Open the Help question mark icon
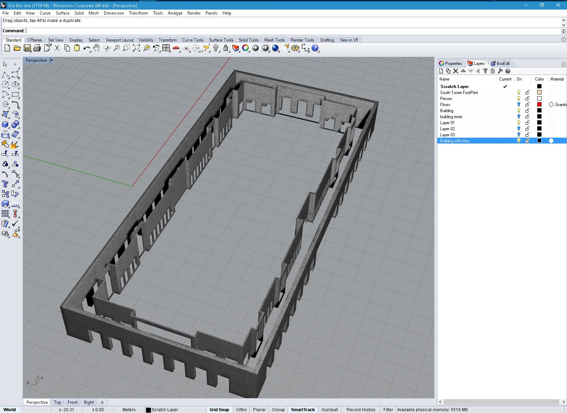 click(x=315, y=48)
